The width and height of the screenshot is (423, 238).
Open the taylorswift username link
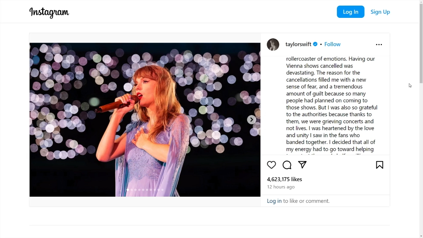[298, 44]
